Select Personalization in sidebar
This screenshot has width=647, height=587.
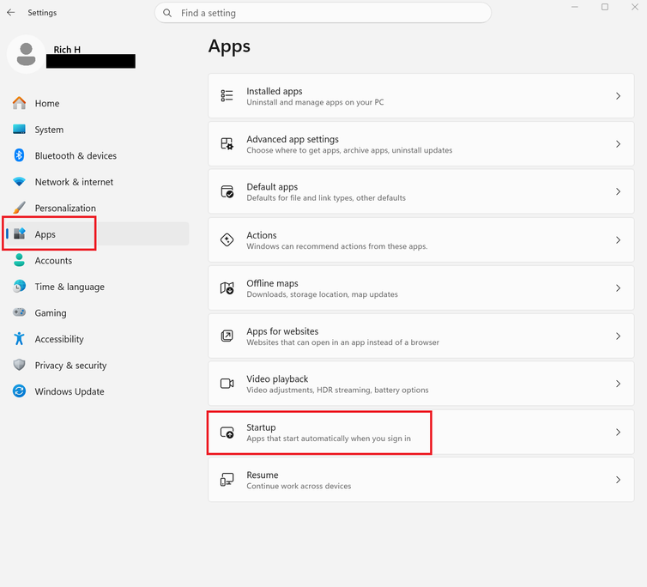(65, 208)
